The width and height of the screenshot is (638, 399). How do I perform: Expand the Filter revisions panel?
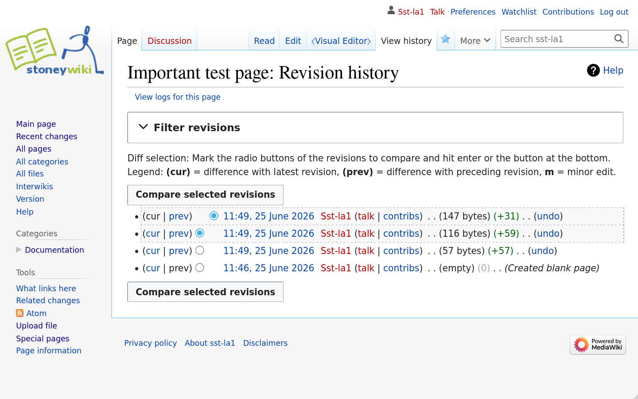coord(375,128)
